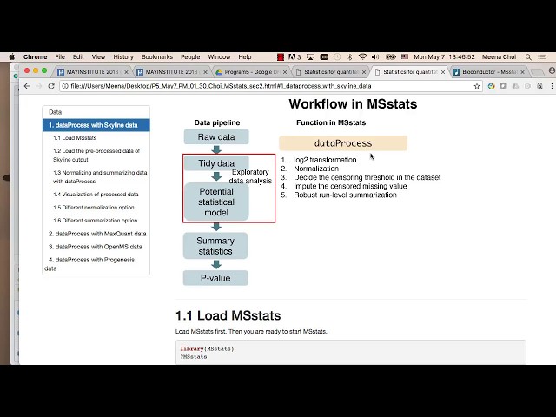Click the Raw data pipeline box

click(x=216, y=137)
